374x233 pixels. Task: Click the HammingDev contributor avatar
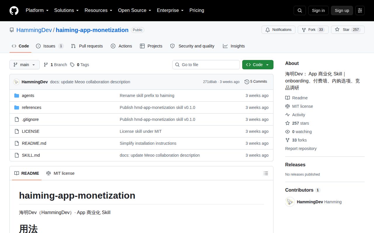click(x=290, y=202)
